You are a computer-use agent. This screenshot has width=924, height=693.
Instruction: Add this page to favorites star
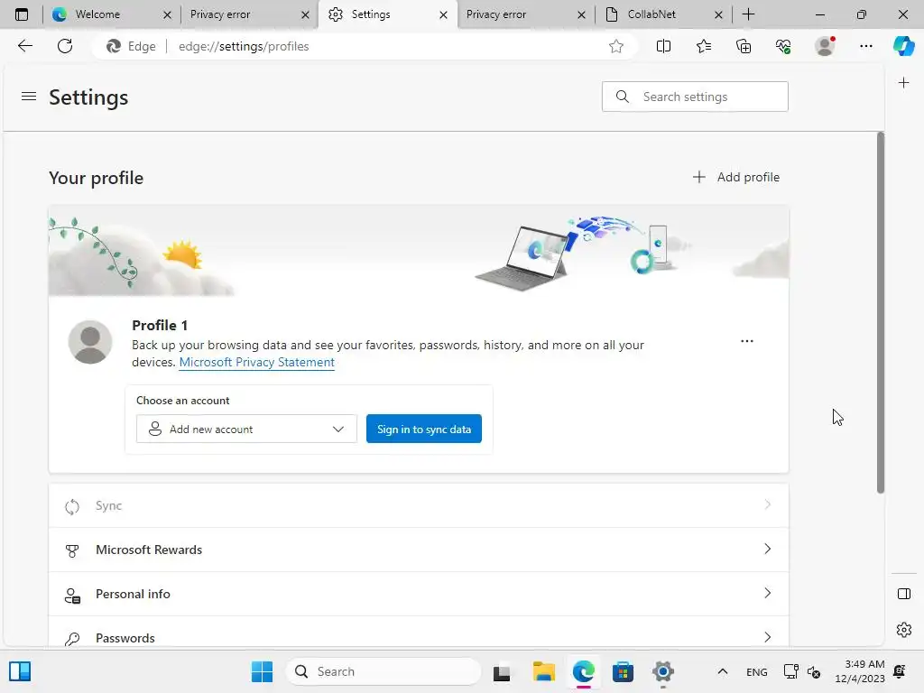[615, 46]
